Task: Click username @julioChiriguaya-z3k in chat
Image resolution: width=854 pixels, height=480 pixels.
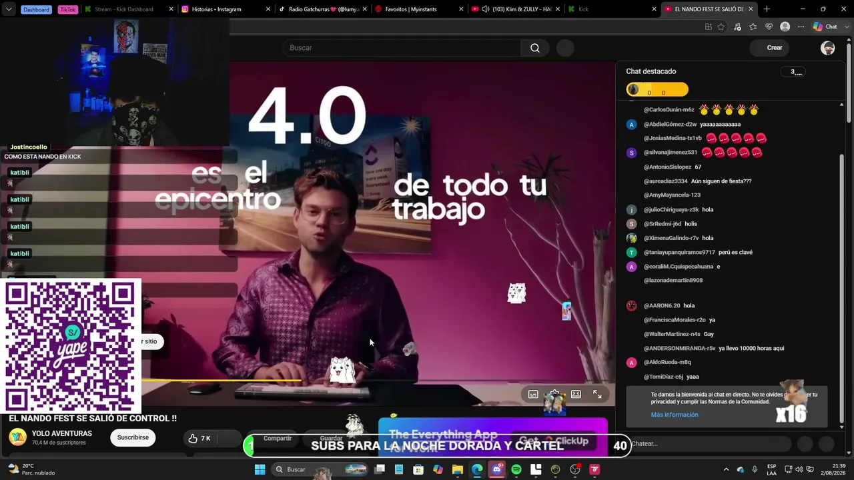Action: tap(671, 210)
